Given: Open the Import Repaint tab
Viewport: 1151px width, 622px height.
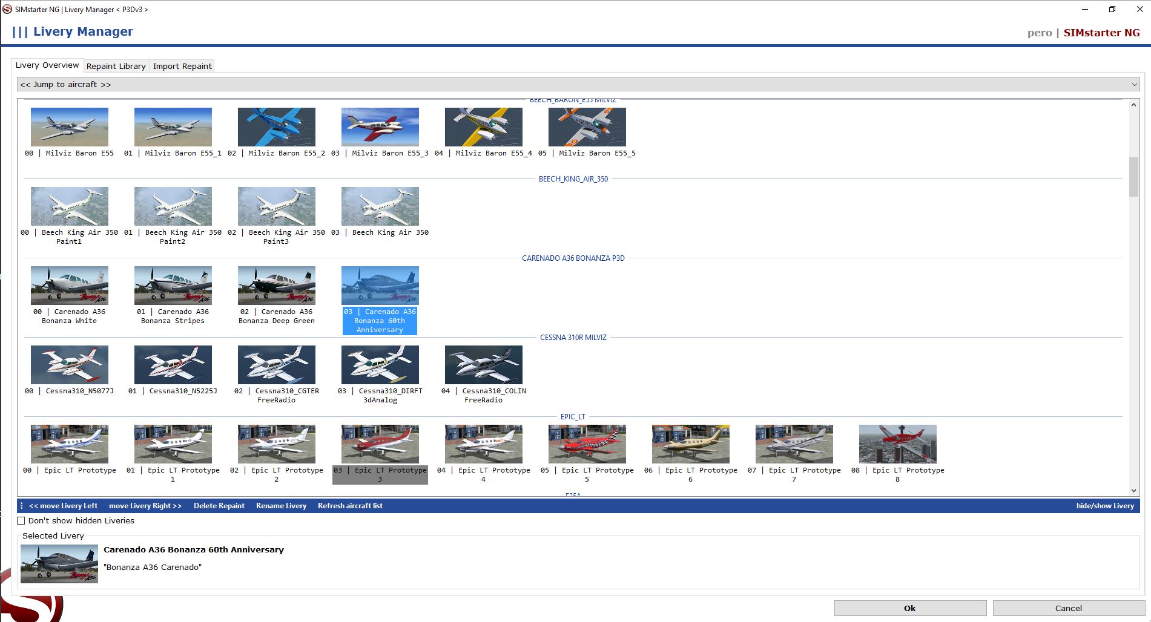Looking at the screenshot, I should click(x=182, y=66).
